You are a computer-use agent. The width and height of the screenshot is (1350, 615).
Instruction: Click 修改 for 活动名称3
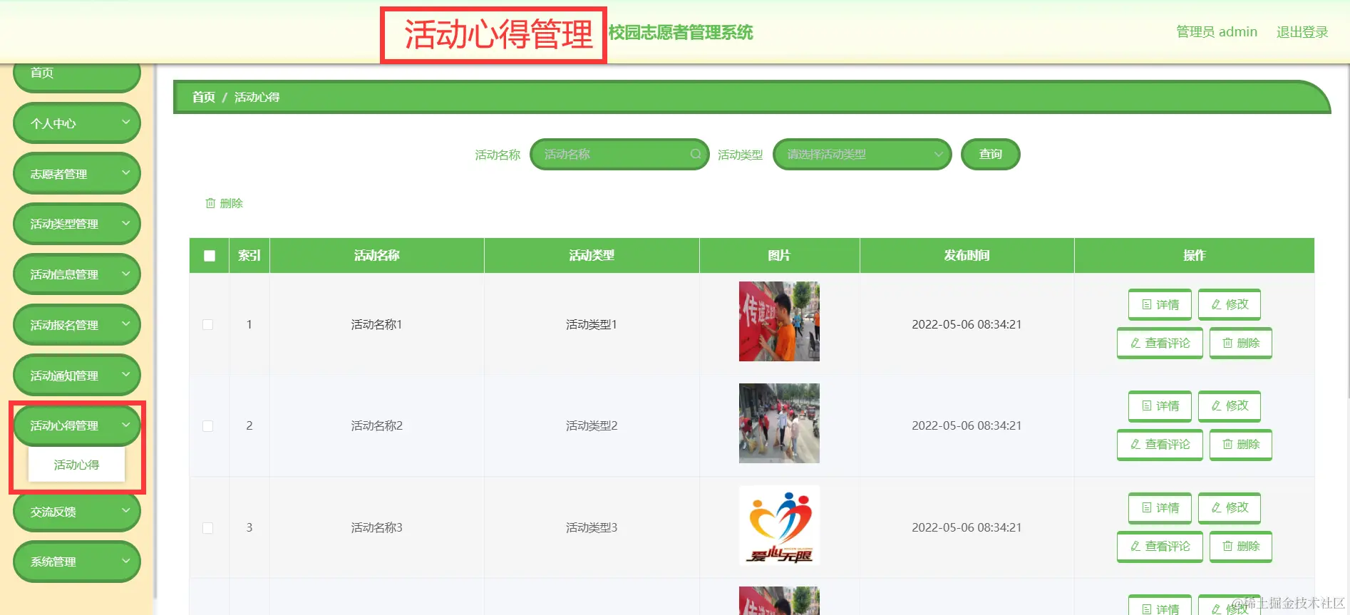[1230, 508]
